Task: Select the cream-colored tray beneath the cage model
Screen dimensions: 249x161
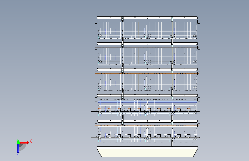Action: coord(147,152)
